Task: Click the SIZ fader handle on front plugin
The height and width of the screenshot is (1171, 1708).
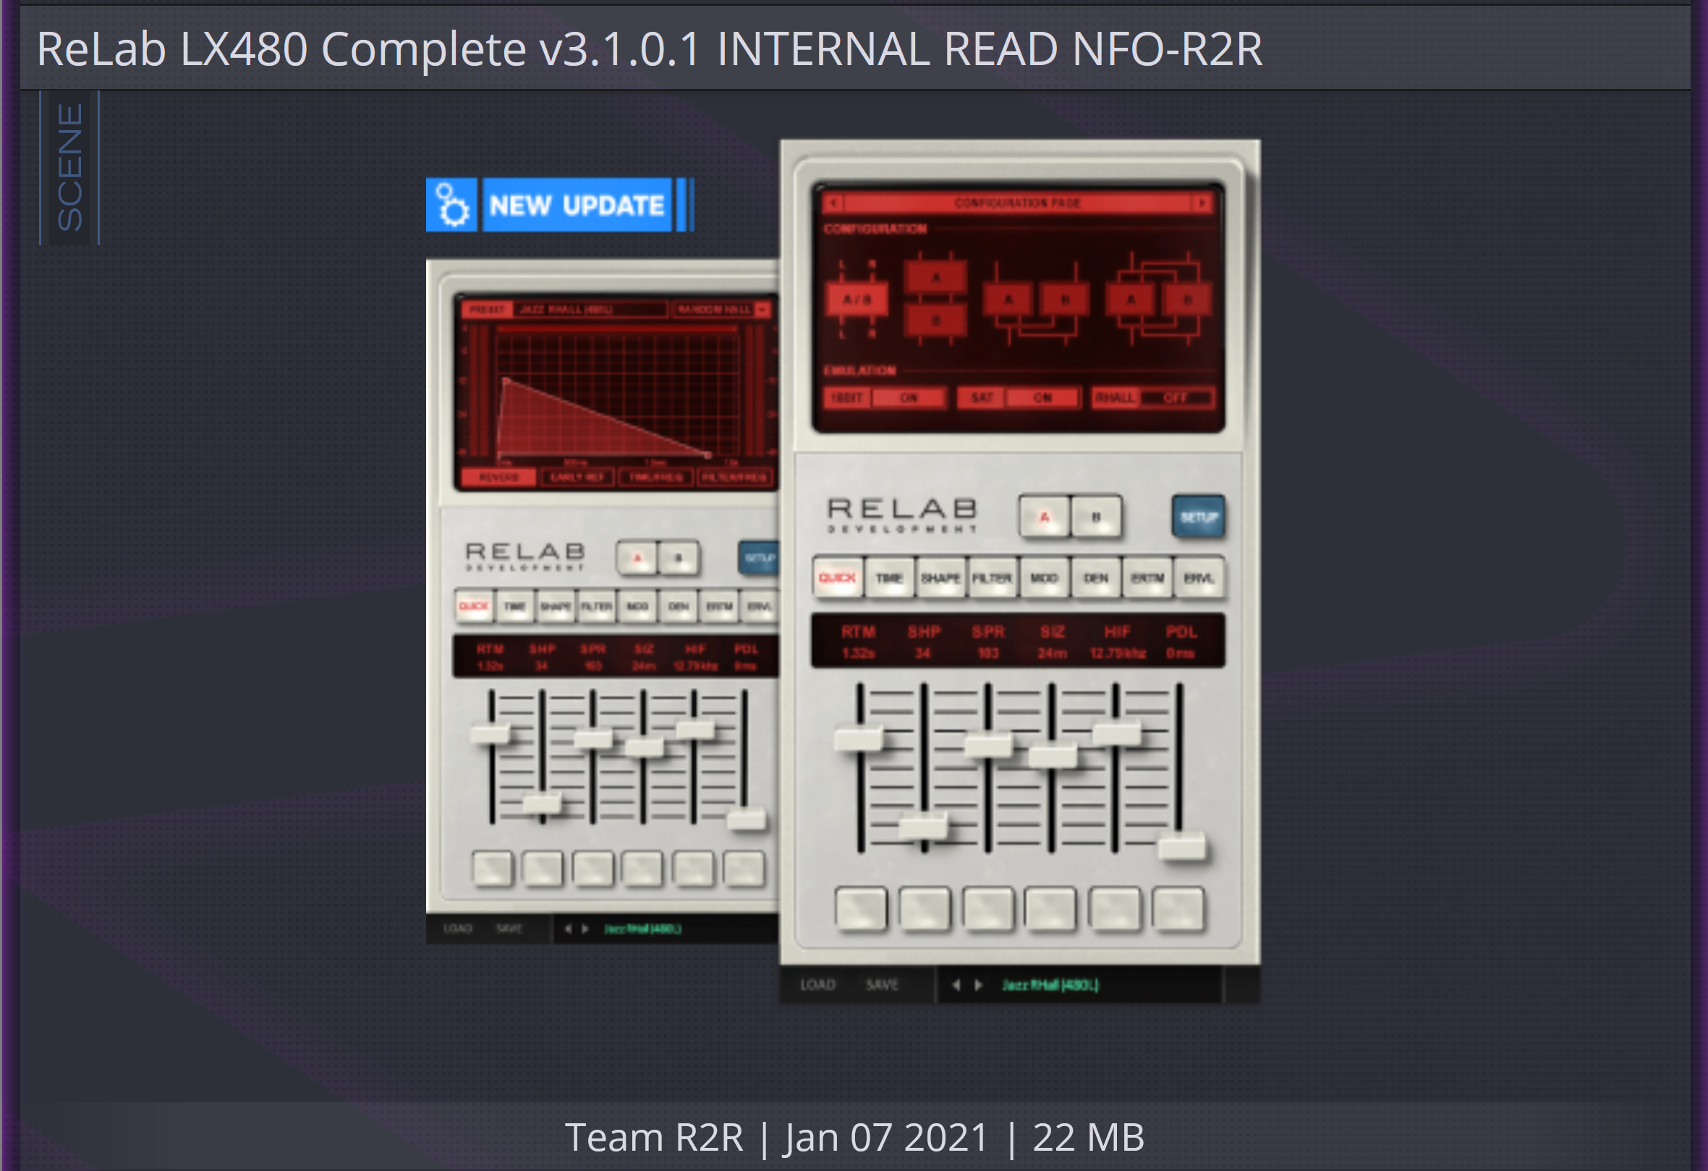Action: click(1053, 756)
